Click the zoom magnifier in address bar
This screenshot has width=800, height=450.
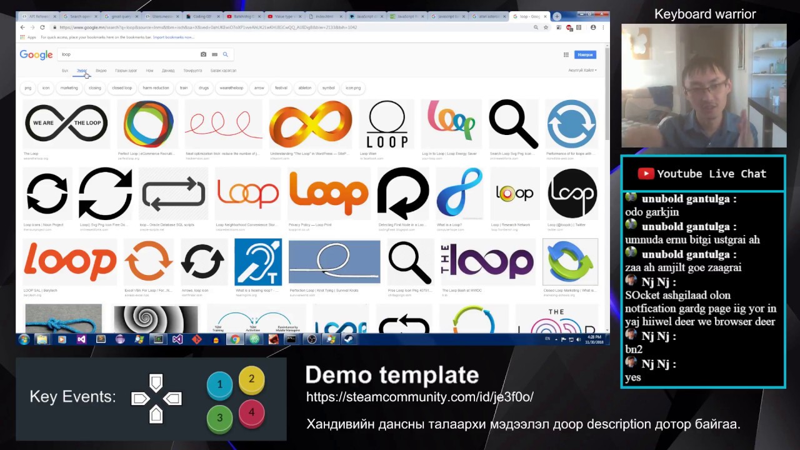click(x=536, y=27)
